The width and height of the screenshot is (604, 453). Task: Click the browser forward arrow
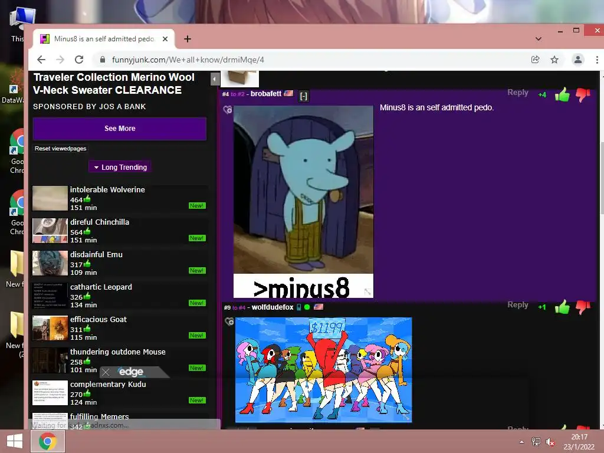tap(60, 60)
